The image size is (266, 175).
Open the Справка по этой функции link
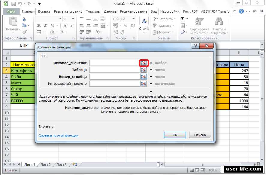(59, 135)
